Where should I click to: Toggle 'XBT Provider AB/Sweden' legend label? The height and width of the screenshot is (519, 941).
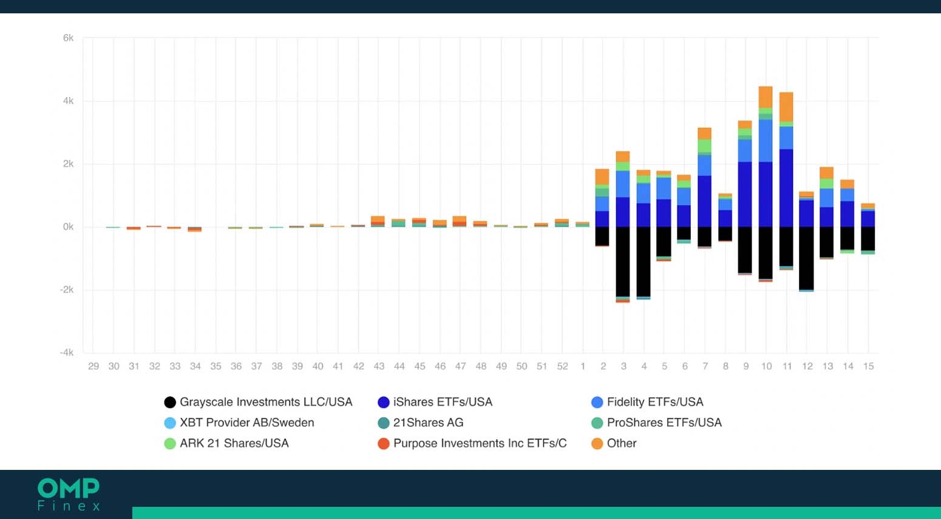(247, 423)
